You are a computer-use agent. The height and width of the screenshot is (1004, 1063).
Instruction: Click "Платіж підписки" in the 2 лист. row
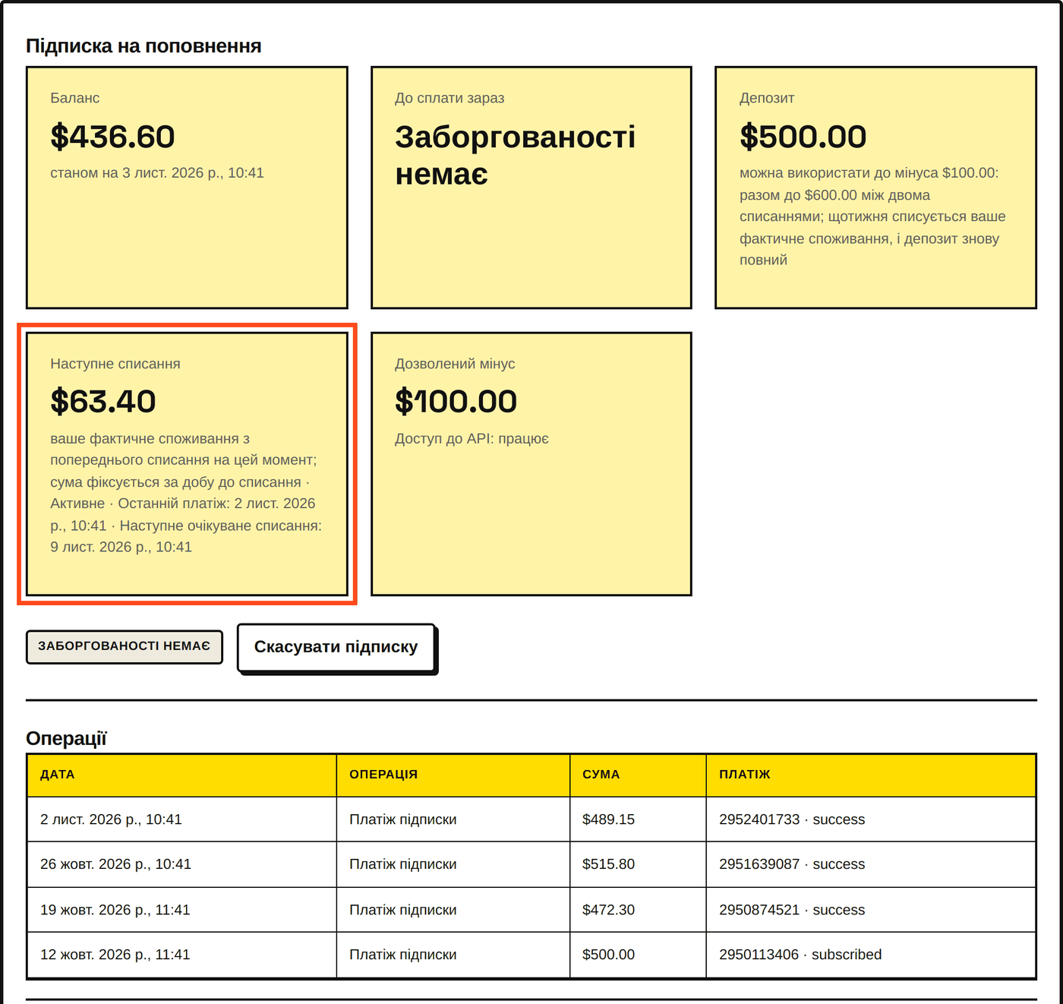(403, 819)
